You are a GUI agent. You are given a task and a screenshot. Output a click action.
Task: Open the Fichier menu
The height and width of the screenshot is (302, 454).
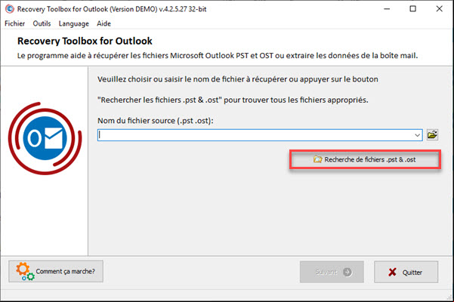[x=14, y=23]
